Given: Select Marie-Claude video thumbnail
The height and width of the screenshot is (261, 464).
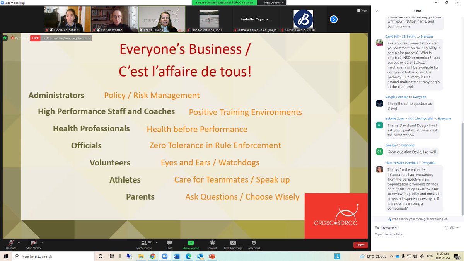Looking at the screenshot, I should [x=162, y=19].
